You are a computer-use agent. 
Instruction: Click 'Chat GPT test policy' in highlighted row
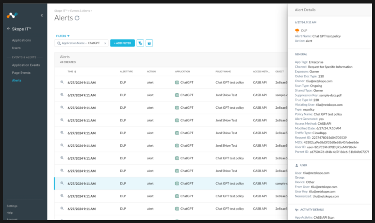point(229,184)
